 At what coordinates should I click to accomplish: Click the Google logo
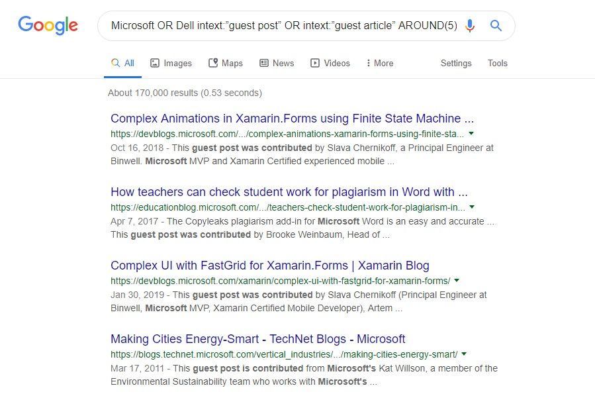48,25
